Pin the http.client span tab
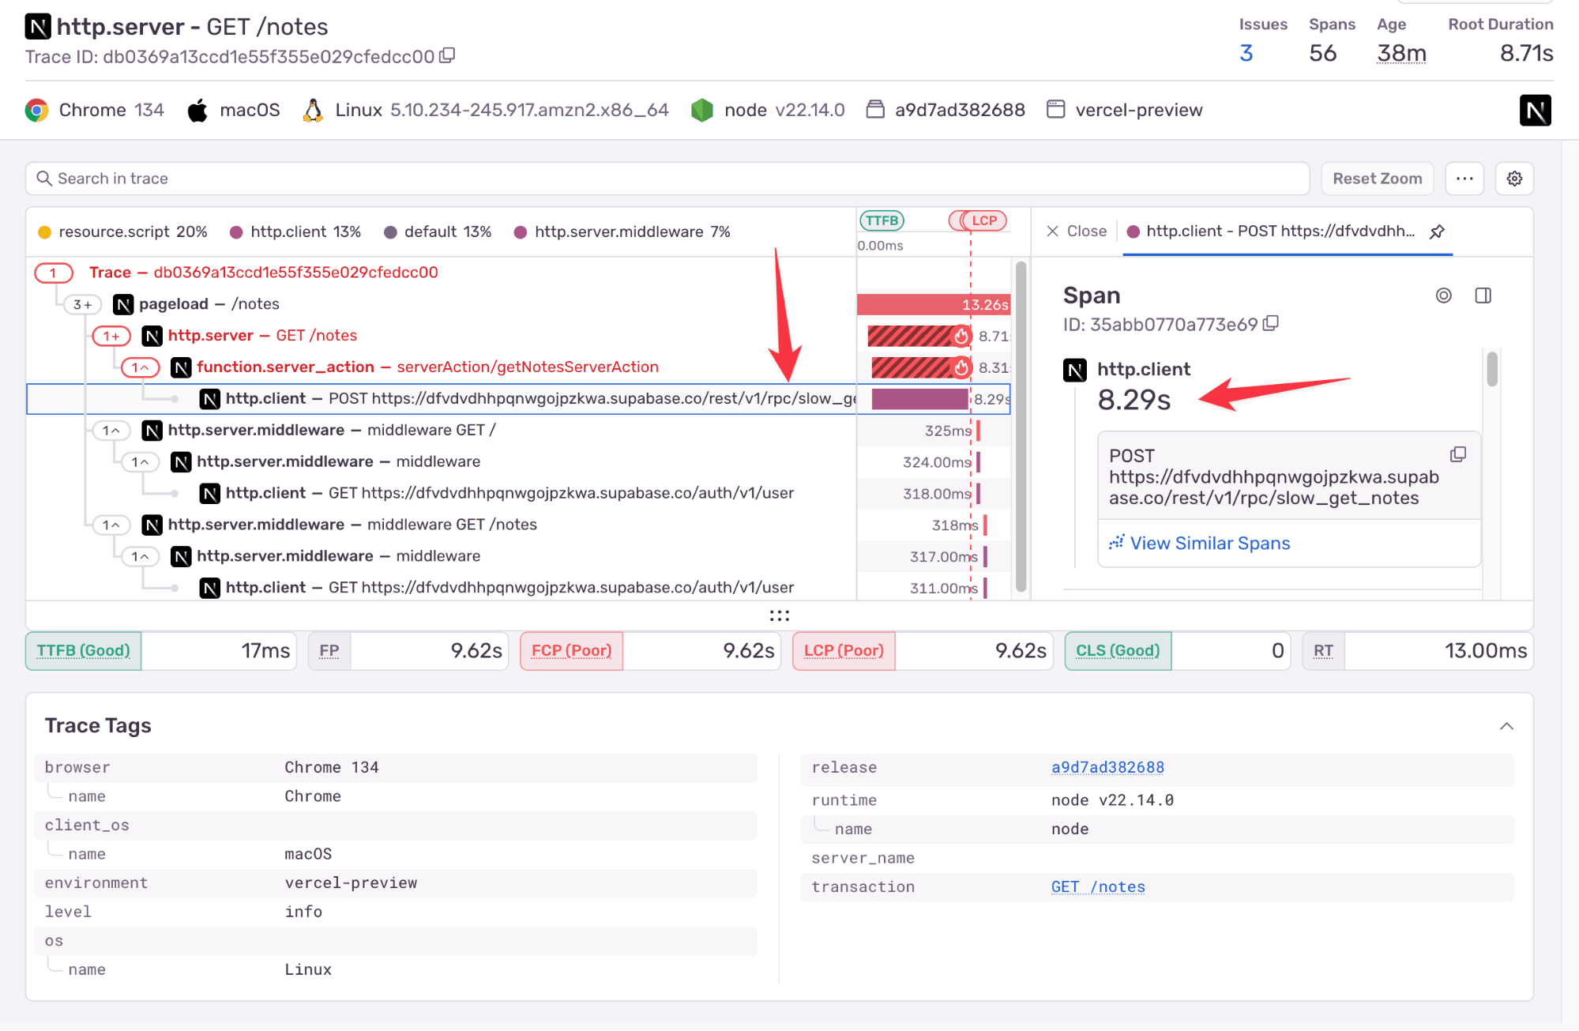The width and height of the screenshot is (1579, 1031). 1437,231
